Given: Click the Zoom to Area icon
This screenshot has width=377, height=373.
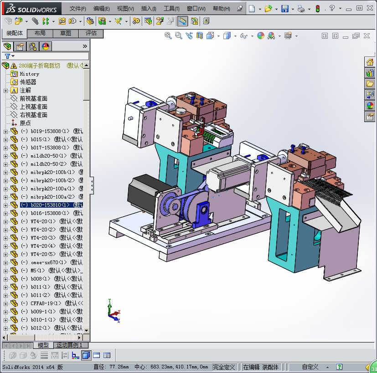Looking at the screenshot, I should [178, 36].
